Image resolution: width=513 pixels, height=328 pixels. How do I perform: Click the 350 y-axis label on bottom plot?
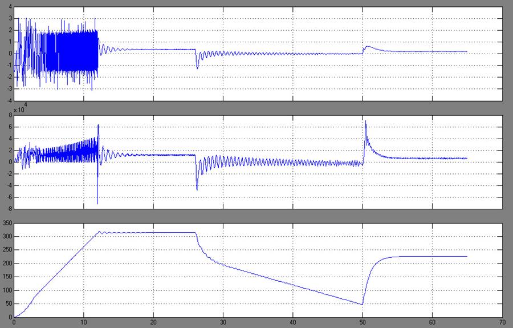point(7,222)
